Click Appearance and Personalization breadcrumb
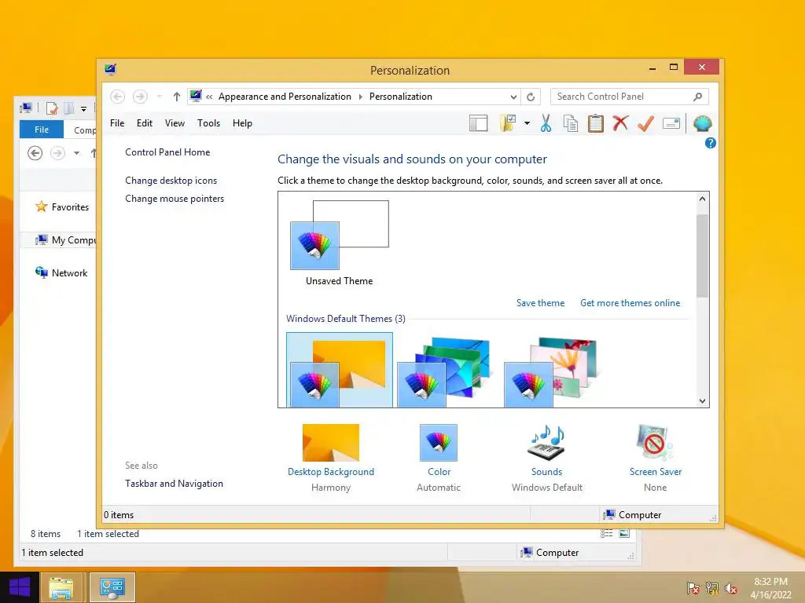Image resolution: width=805 pixels, height=603 pixels. point(285,97)
